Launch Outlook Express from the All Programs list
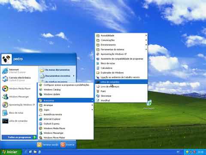This screenshot has width=206, height=155. coord(66,124)
